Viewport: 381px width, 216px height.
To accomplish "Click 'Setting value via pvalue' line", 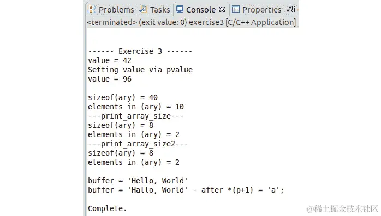I will 140,70.
